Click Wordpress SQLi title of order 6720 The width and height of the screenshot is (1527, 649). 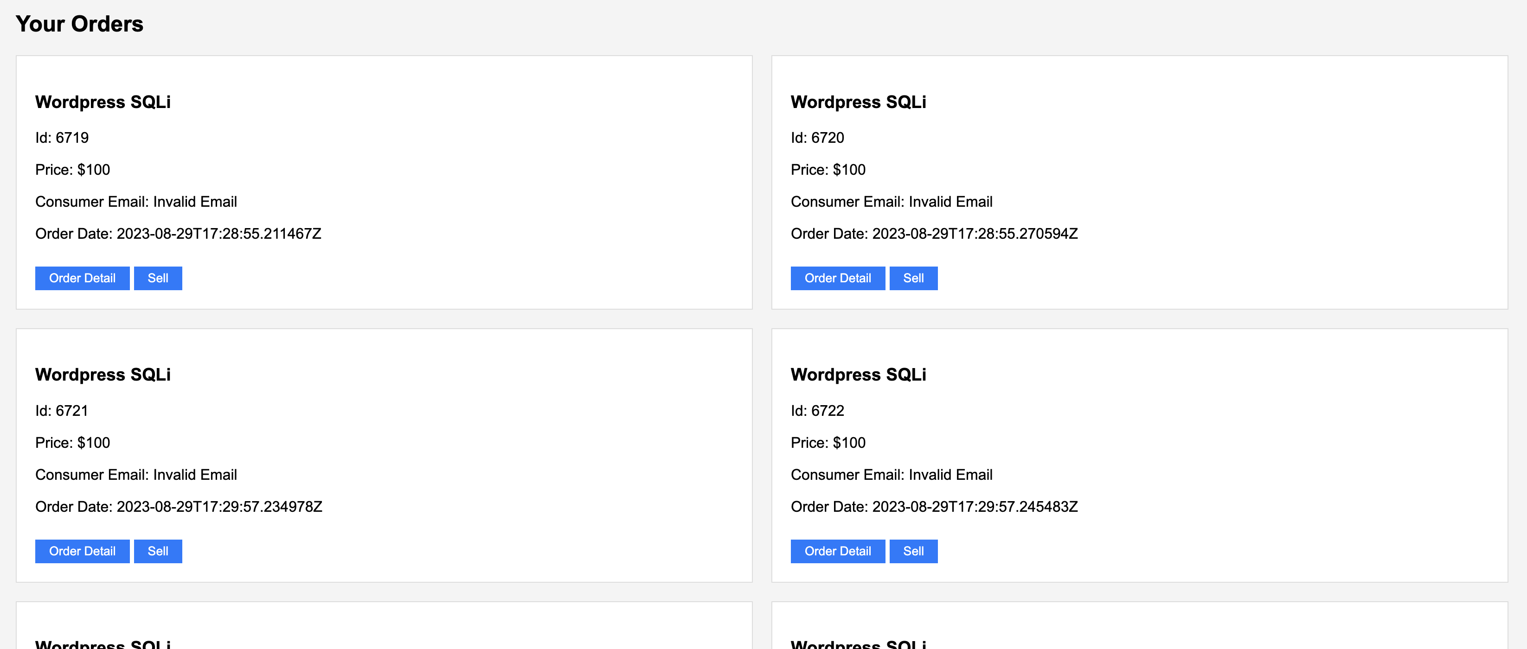858,102
